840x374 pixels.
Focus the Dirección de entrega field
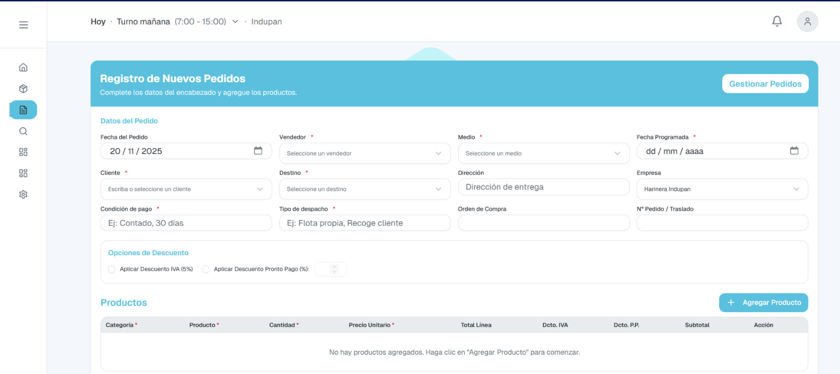[x=543, y=187]
